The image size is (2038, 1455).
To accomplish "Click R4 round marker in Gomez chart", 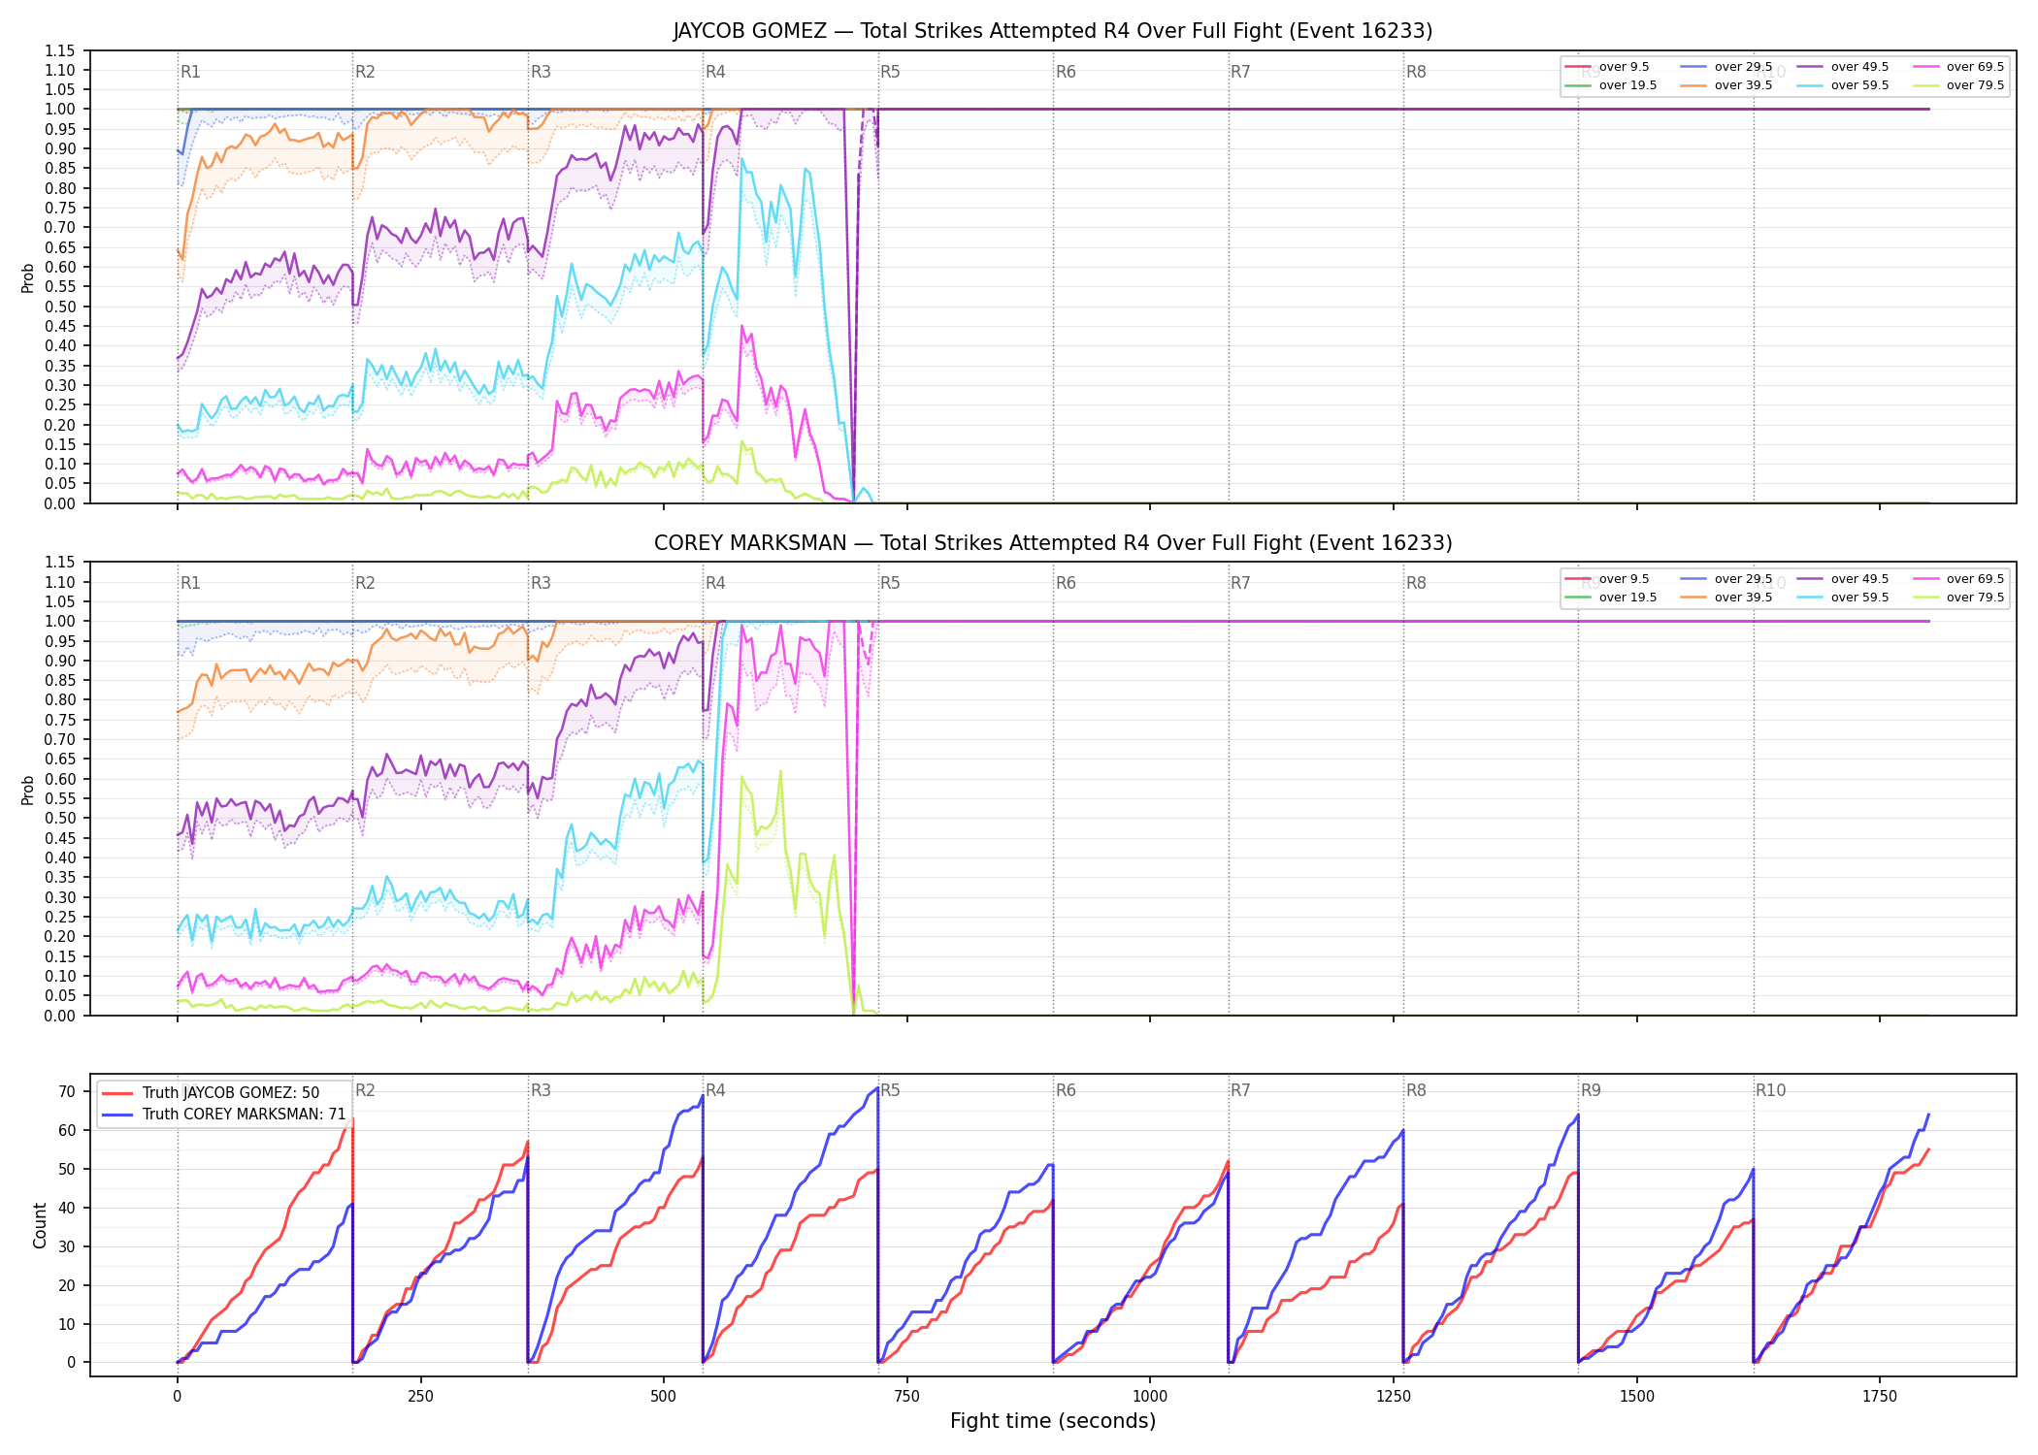I will tap(715, 72).
